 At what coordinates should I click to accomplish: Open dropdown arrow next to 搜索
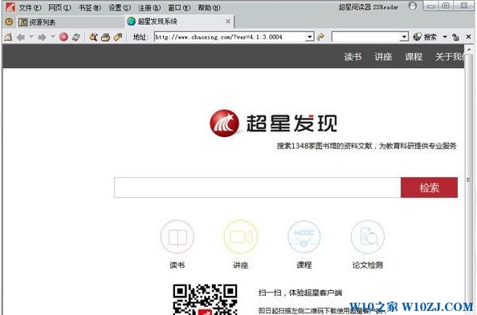pyautogui.click(x=445, y=37)
